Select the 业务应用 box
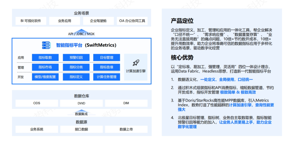Viewport: 297px width, 143px height. (x=64, y=21)
